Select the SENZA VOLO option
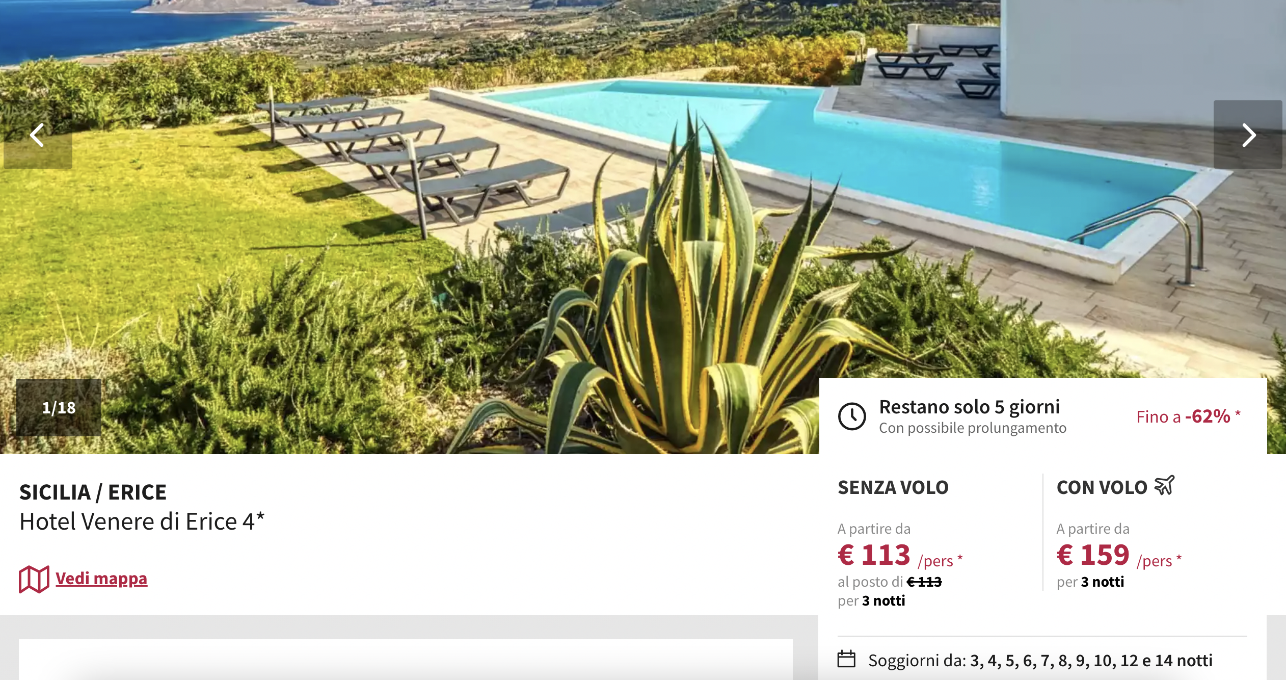This screenshot has width=1286, height=680. tap(893, 487)
